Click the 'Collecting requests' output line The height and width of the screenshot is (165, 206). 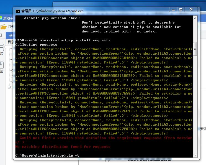point(36,45)
